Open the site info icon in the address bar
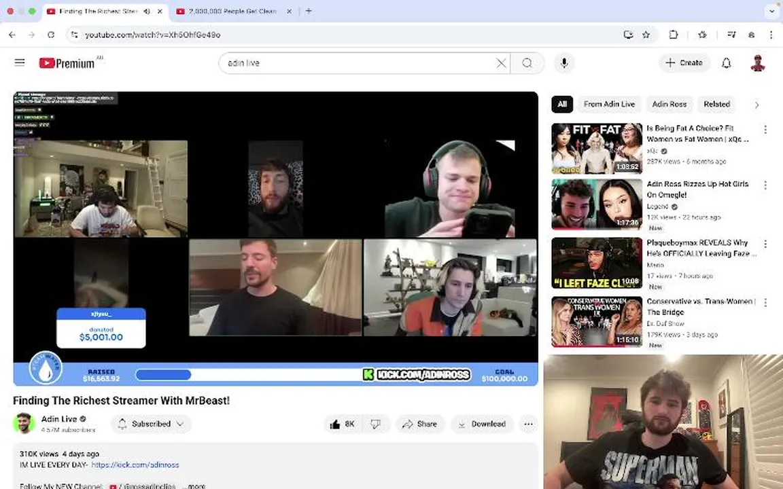 (x=74, y=35)
